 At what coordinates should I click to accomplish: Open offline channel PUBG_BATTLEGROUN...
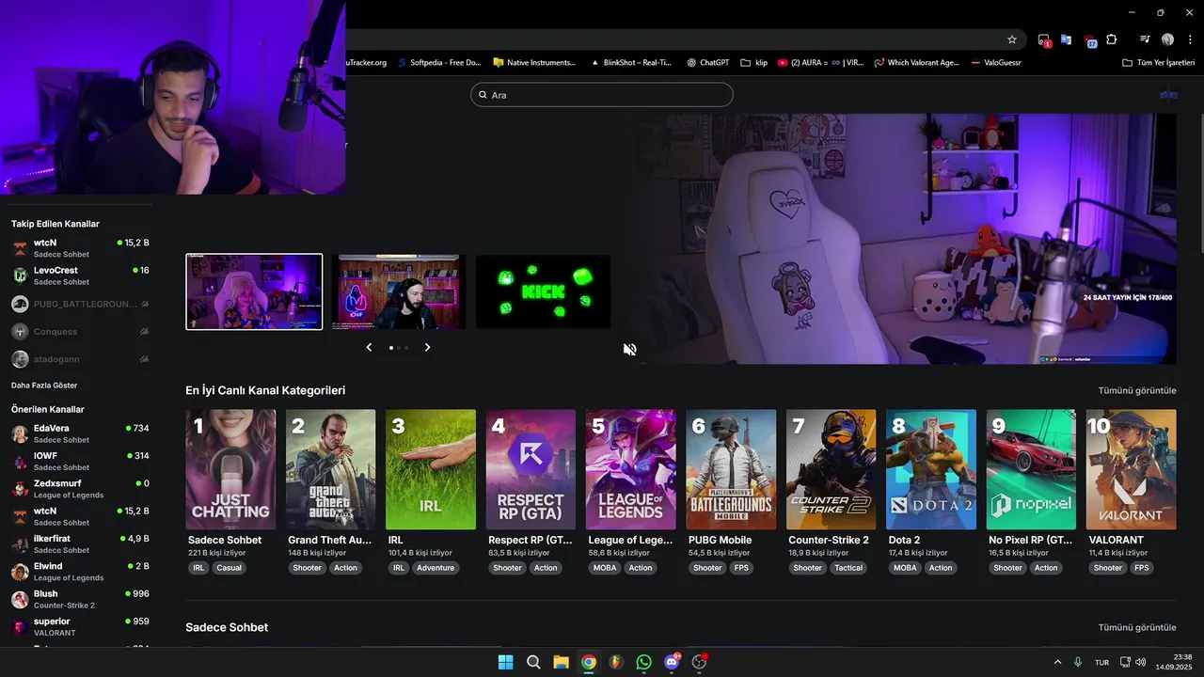click(x=80, y=304)
